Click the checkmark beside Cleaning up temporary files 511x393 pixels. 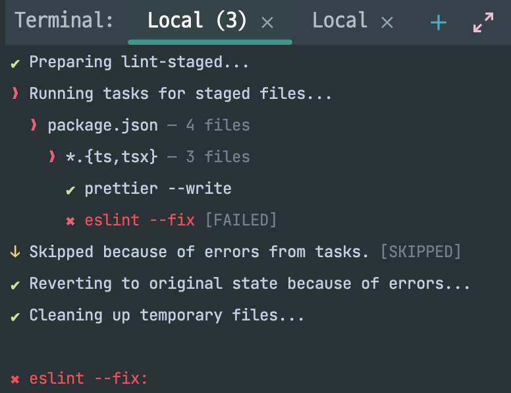[15, 317]
